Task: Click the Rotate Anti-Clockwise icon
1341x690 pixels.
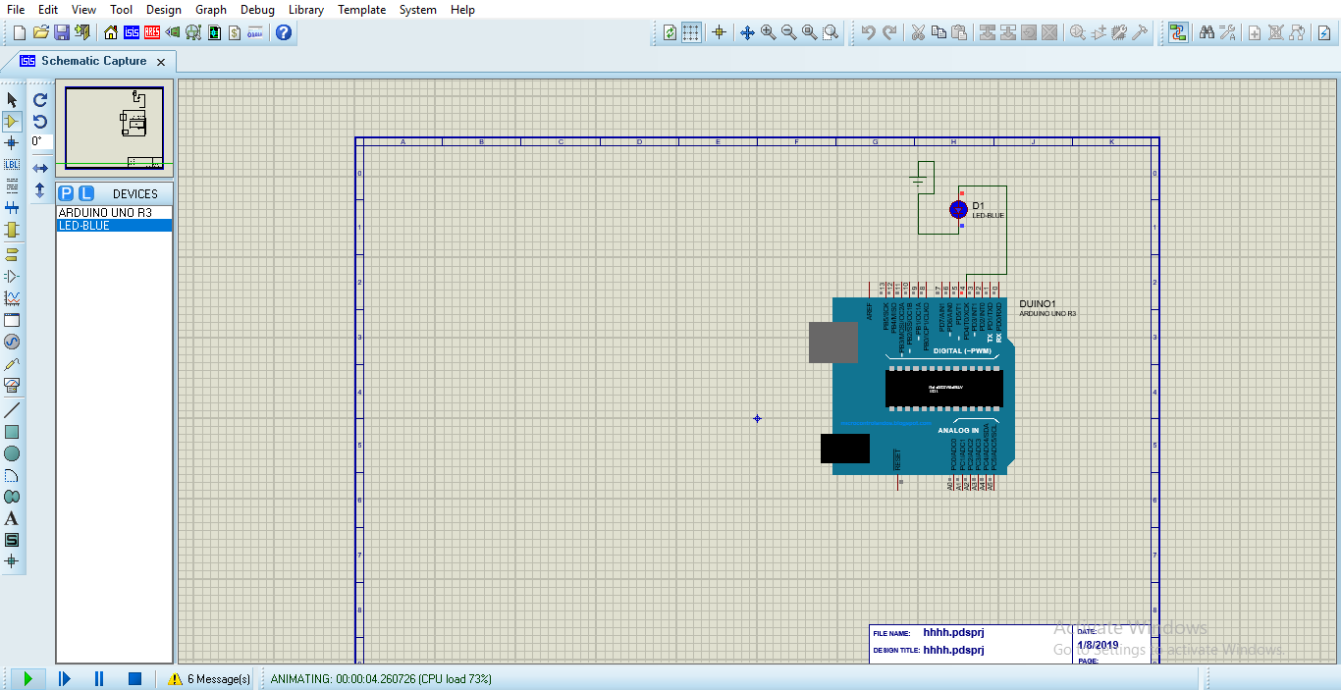Action: pyautogui.click(x=40, y=122)
